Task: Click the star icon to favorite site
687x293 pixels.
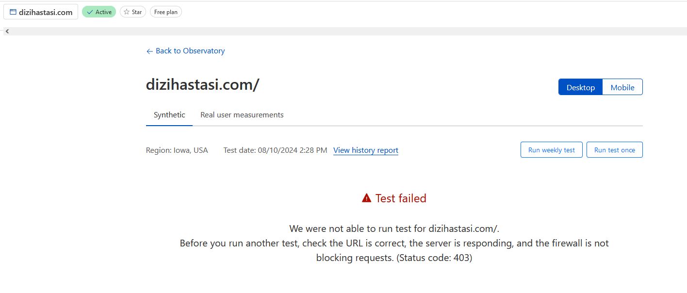Action: tap(127, 12)
